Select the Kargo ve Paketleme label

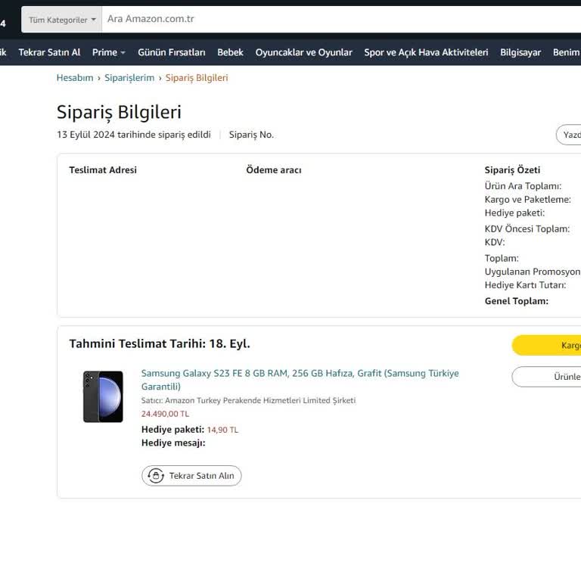point(527,200)
